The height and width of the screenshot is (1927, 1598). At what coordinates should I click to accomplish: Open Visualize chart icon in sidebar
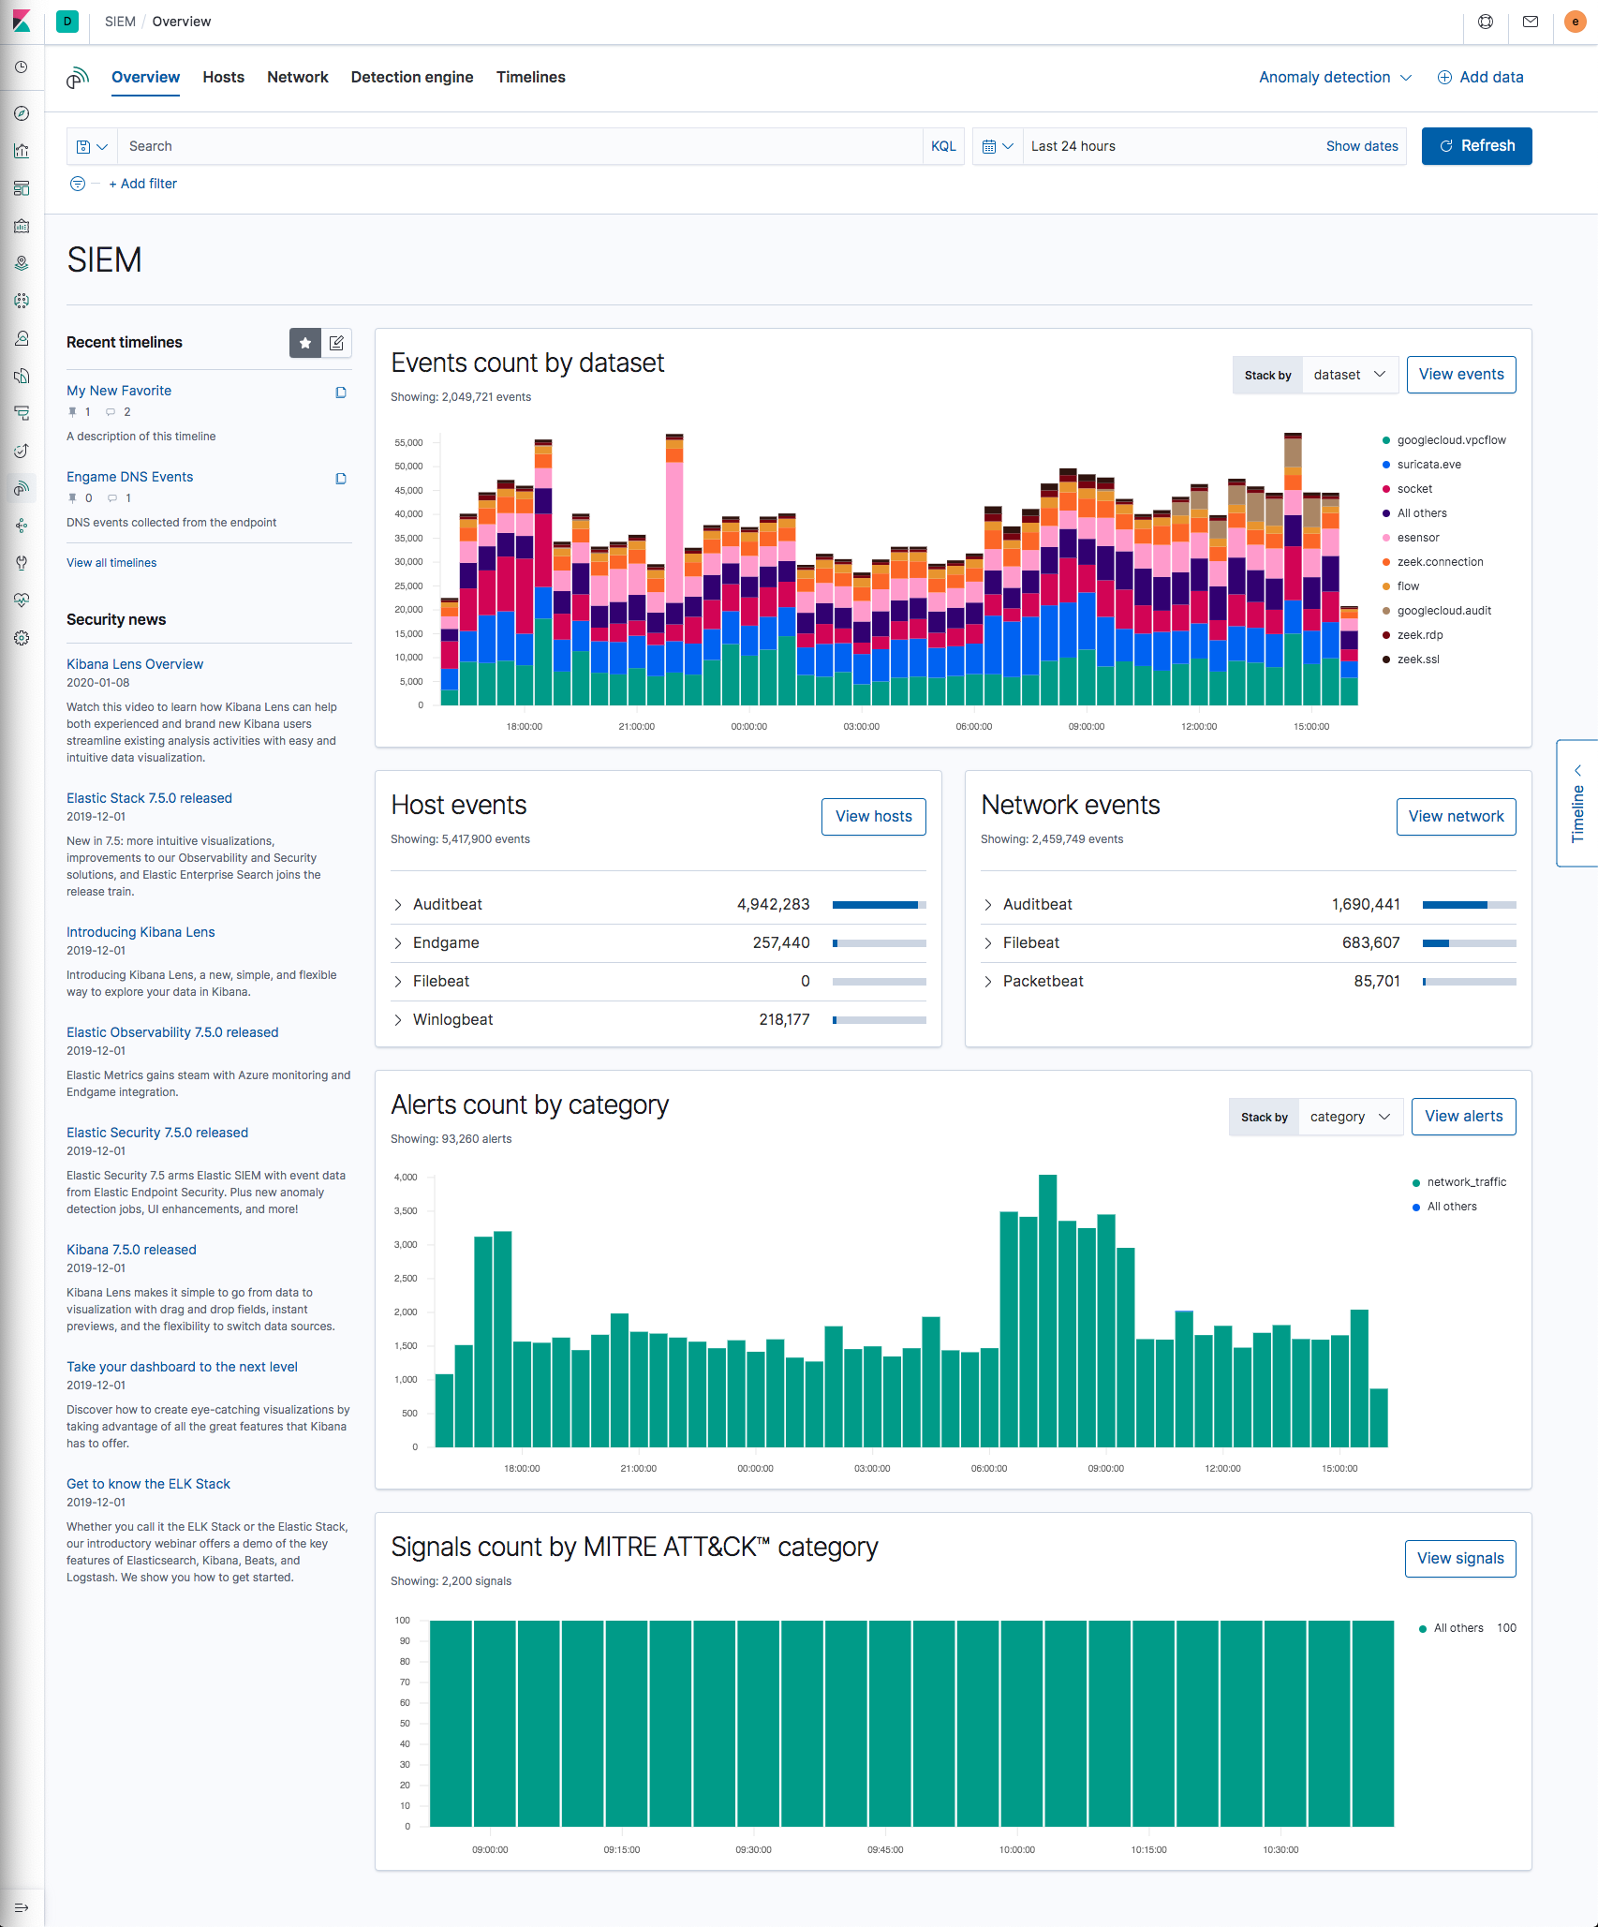(22, 151)
